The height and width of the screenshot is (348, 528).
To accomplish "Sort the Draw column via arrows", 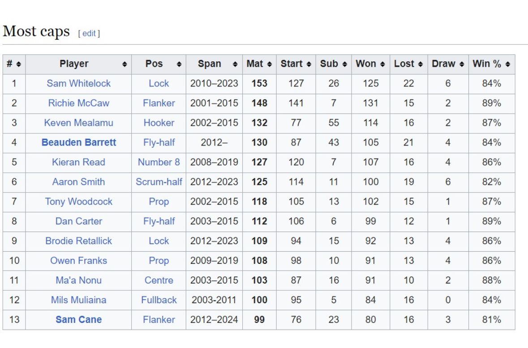I will click(x=462, y=64).
